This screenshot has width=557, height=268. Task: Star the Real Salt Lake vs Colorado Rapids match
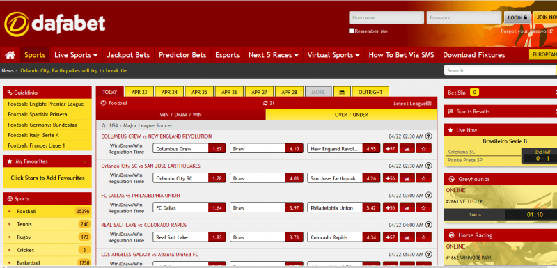pos(423,237)
